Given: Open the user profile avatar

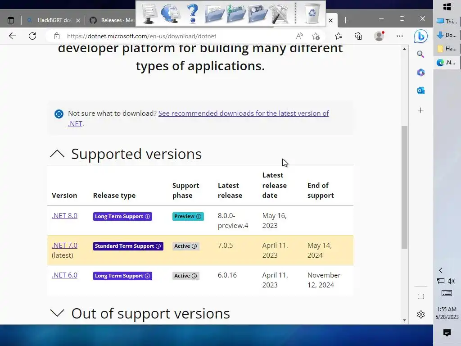Looking at the screenshot, I should coord(379,36).
